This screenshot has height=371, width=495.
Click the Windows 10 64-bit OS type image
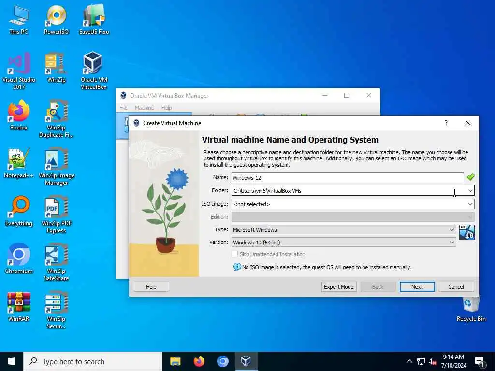(x=466, y=232)
